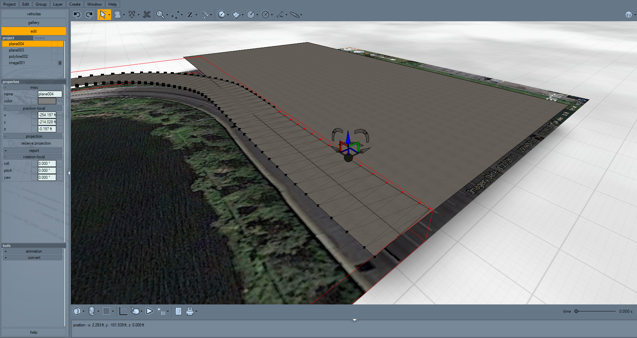Screen dimensions: 637x338
Task: Collapse the misc properties section
Action: (x=5, y=87)
